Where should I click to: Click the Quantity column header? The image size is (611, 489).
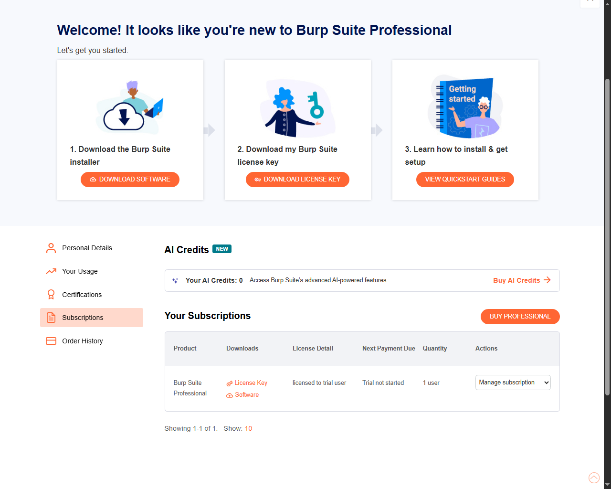[435, 349]
